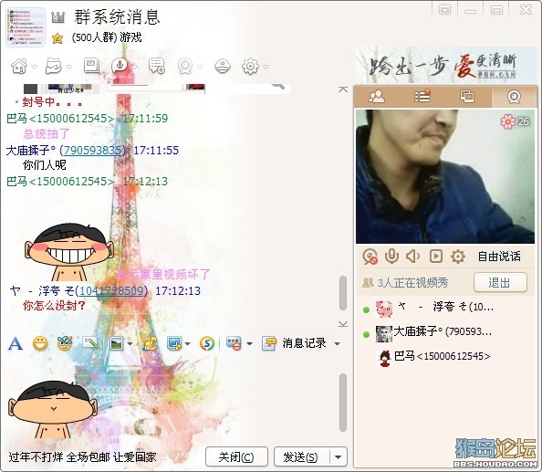Expand arrow beside send picture icon
This screenshot has width=542, height=472.
[130, 343]
